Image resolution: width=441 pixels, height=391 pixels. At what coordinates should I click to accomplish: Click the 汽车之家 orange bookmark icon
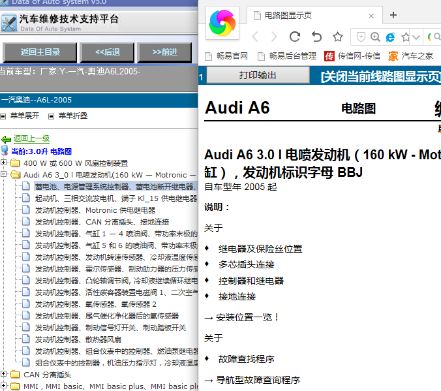point(393,56)
